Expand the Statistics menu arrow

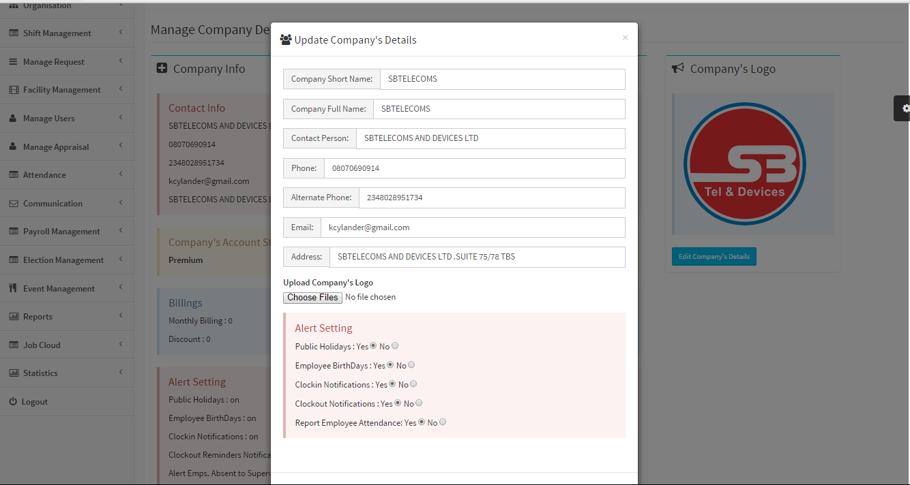click(121, 373)
